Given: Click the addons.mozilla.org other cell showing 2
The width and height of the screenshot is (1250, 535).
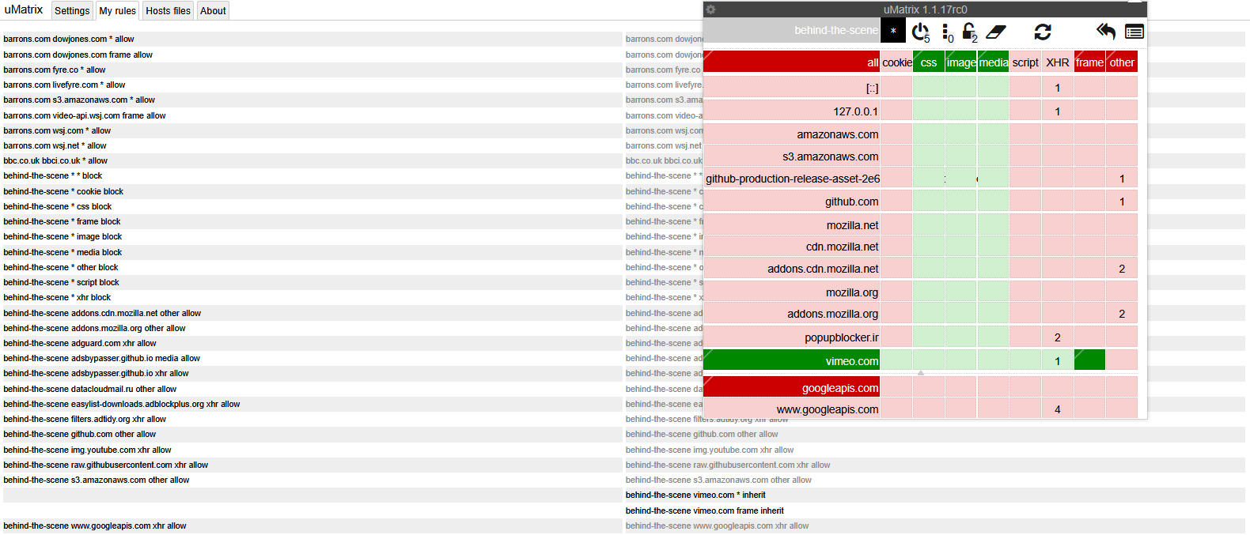Looking at the screenshot, I should click(x=1122, y=314).
